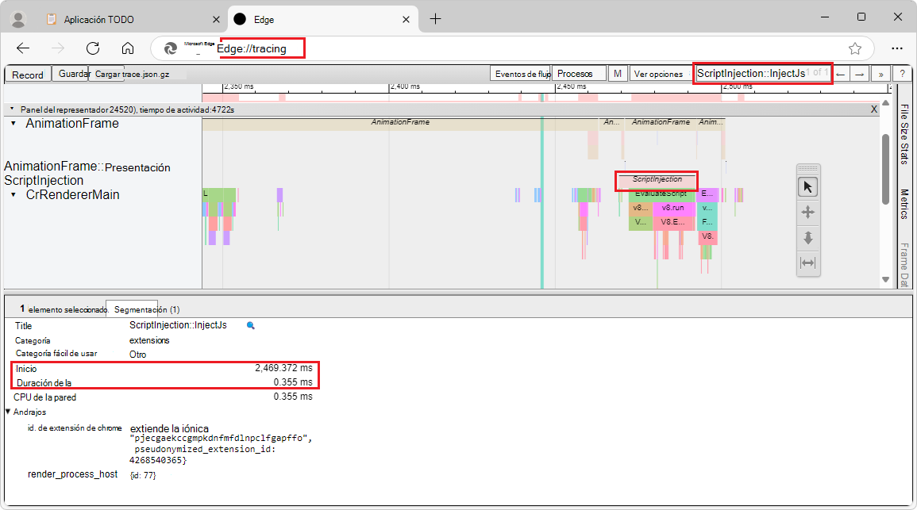This screenshot has height=510, width=917.
Task: Add Edge://tracing to favorites with the star
Action: 855,48
